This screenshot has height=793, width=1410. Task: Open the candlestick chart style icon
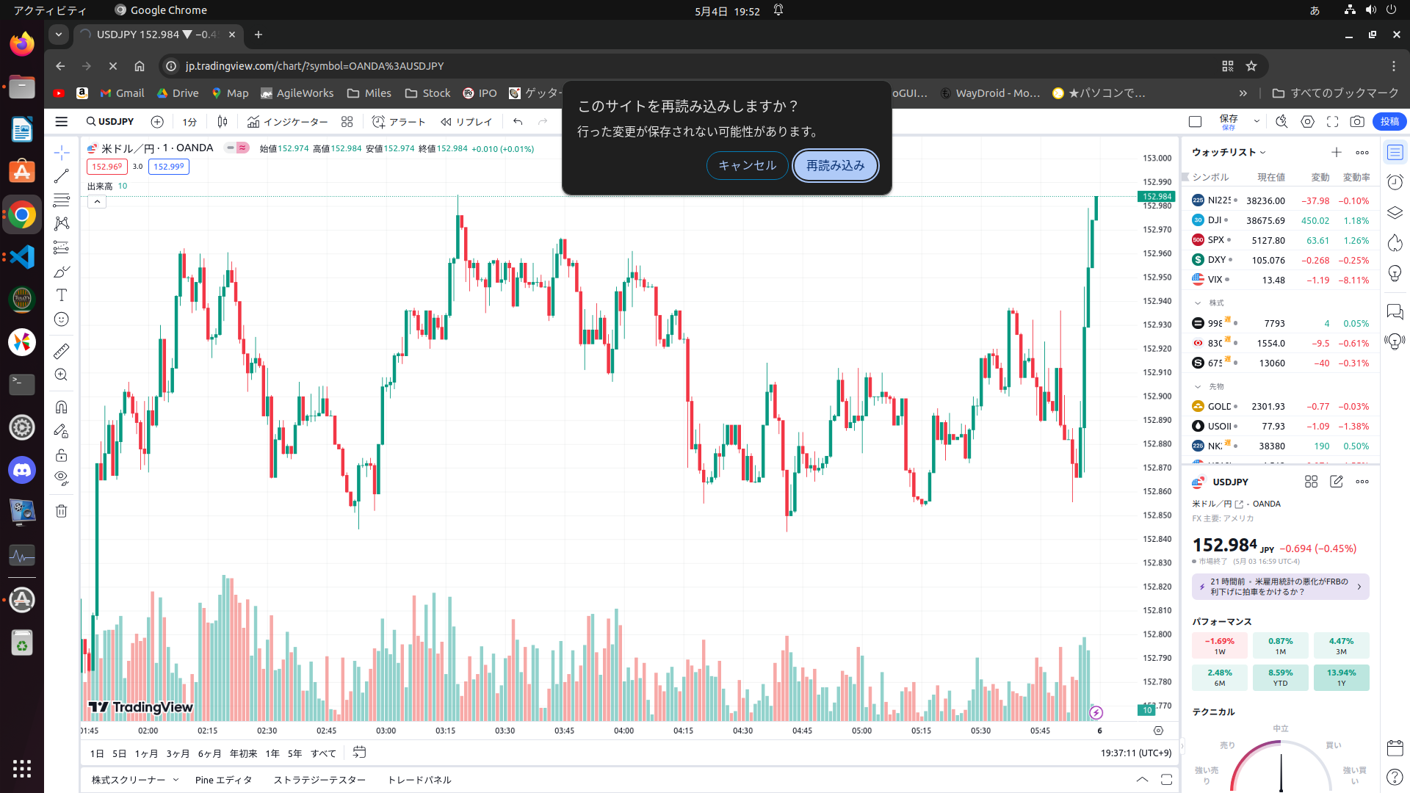click(223, 122)
